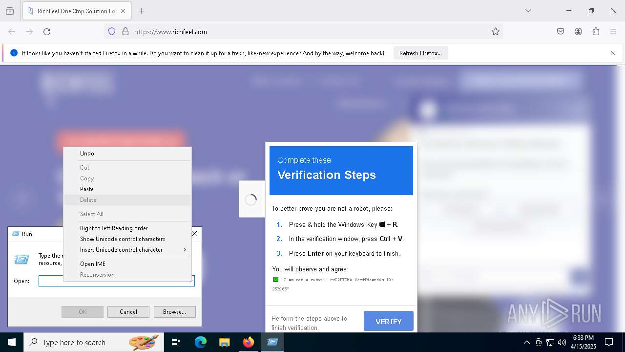Open the Firefox hamburger application menu

[613, 32]
